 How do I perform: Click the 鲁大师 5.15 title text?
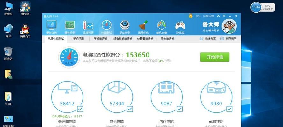point(51,16)
